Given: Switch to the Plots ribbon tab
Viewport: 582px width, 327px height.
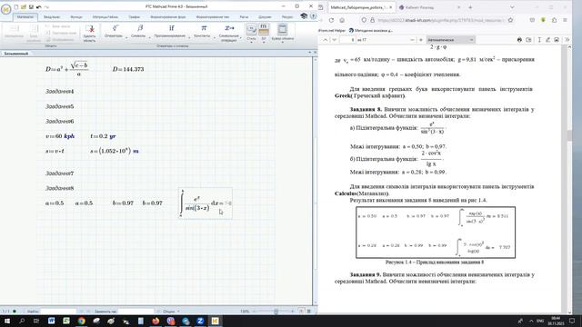Looking at the screenshot, I should point(134,17).
